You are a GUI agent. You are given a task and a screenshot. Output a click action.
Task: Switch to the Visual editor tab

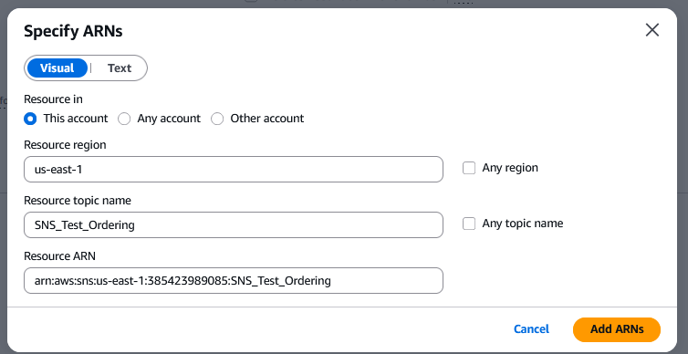click(x=57, y=68)
